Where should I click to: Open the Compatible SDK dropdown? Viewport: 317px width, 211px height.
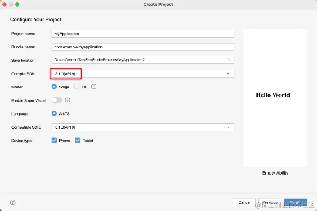(143, 127)
